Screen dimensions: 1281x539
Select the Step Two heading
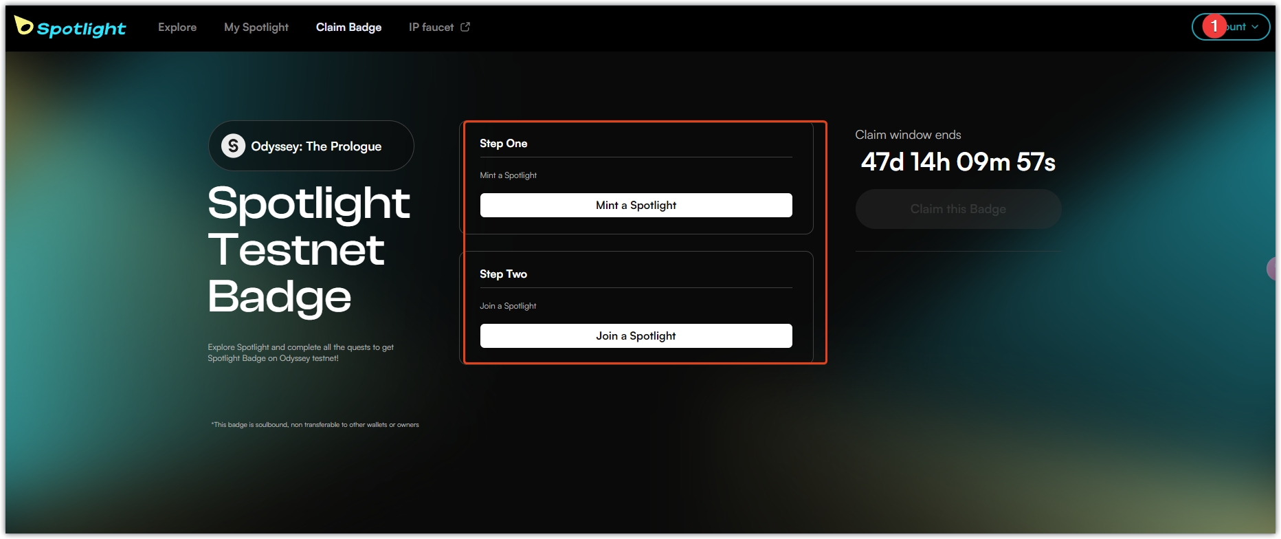pyautogui.click(x=503, y=274)
